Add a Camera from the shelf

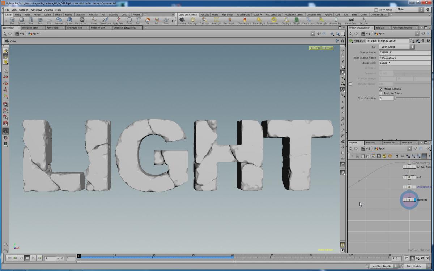click(x=182, y=21)
